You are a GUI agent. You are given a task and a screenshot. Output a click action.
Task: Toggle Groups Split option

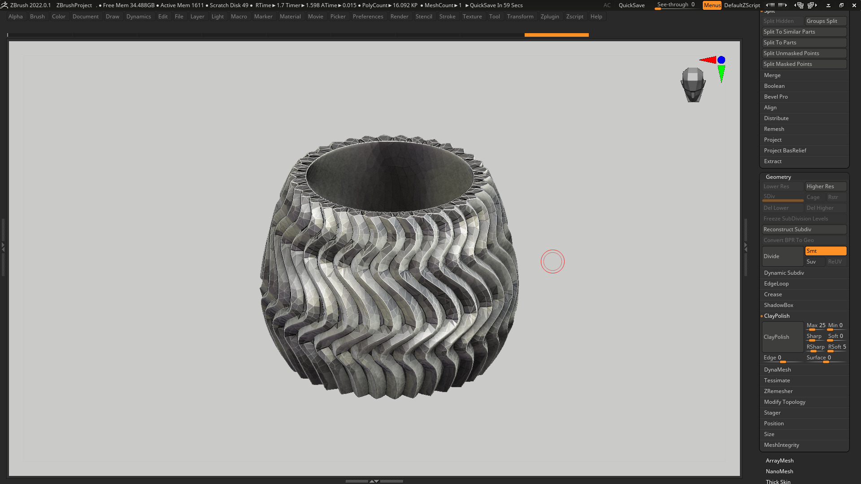coord(826,21)
